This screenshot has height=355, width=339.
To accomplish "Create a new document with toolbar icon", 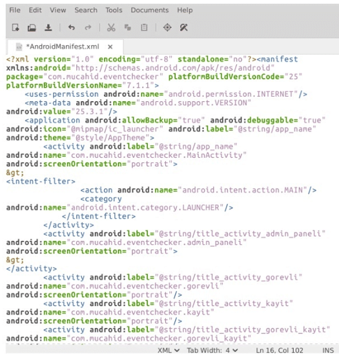I will [x=15, y=28].
